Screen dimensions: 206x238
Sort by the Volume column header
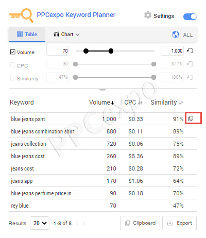[101, 103]
